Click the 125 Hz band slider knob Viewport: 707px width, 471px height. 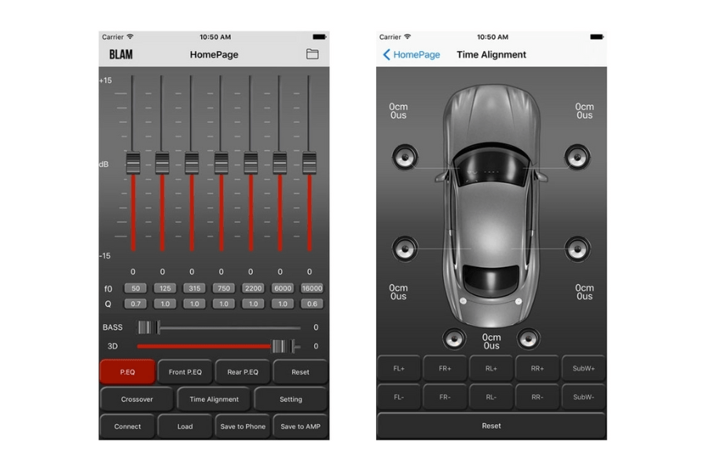pyautogui.click(x=163, y=162)
